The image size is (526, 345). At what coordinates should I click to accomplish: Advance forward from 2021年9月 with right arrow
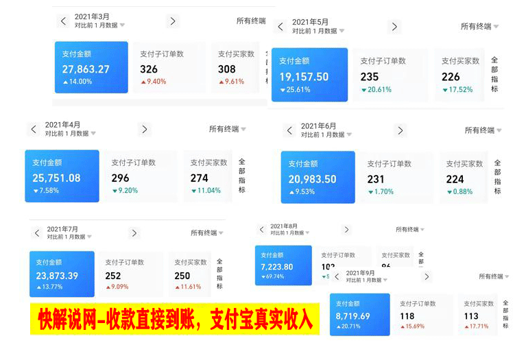click(427, 276)
